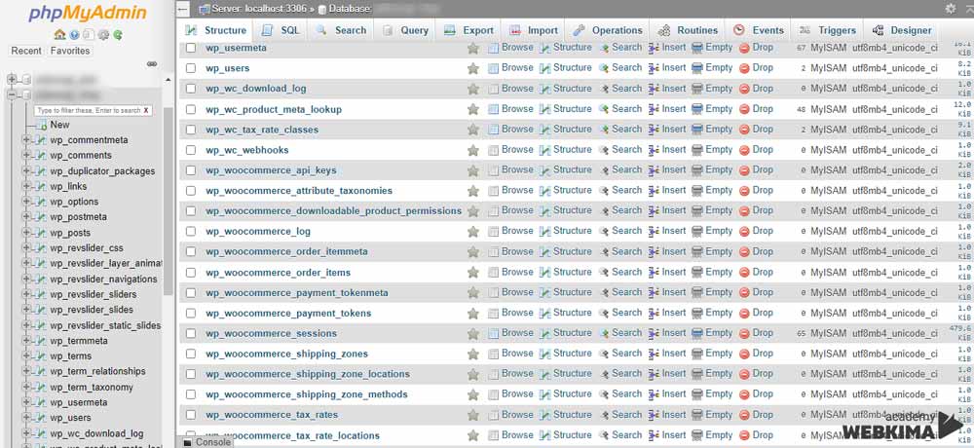Click the link chain icon in navigation panel
This screenshot has width=974, height=448.
click(152, 64)
